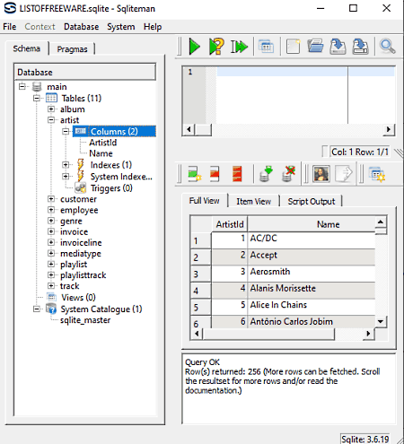Expand the System Indexe... node

pyautogui.click(x=66, y=177)
